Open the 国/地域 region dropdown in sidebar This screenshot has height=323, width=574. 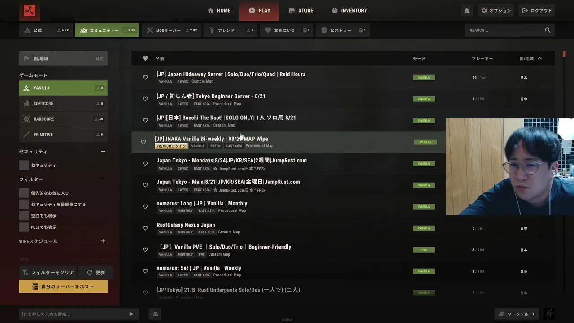(x=63, y=58)
